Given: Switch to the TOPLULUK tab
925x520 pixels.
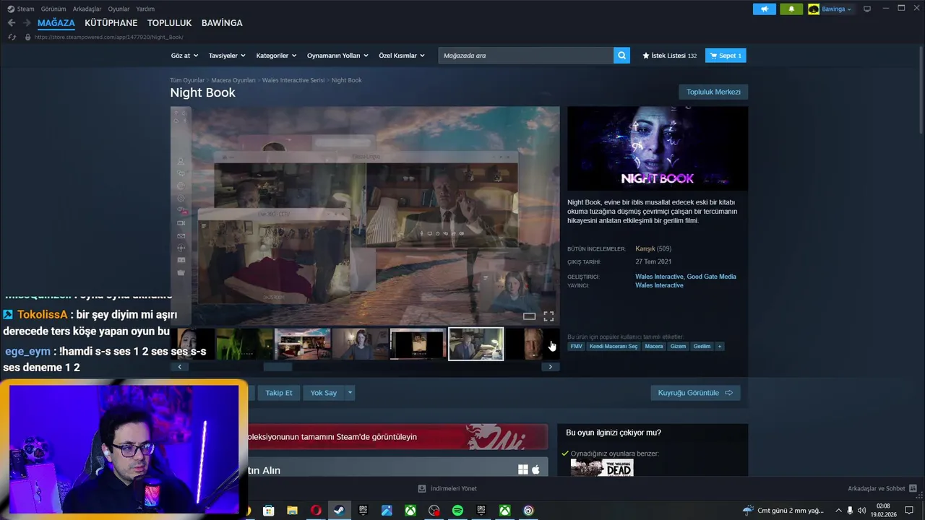Looking at the screenshot, I should point(170,23).
